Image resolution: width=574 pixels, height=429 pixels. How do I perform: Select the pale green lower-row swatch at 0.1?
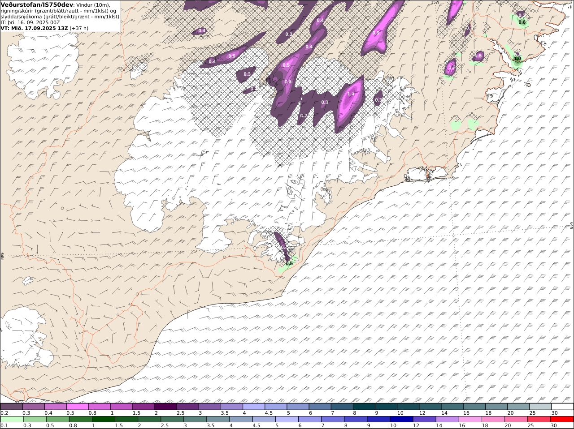point(12,419)
